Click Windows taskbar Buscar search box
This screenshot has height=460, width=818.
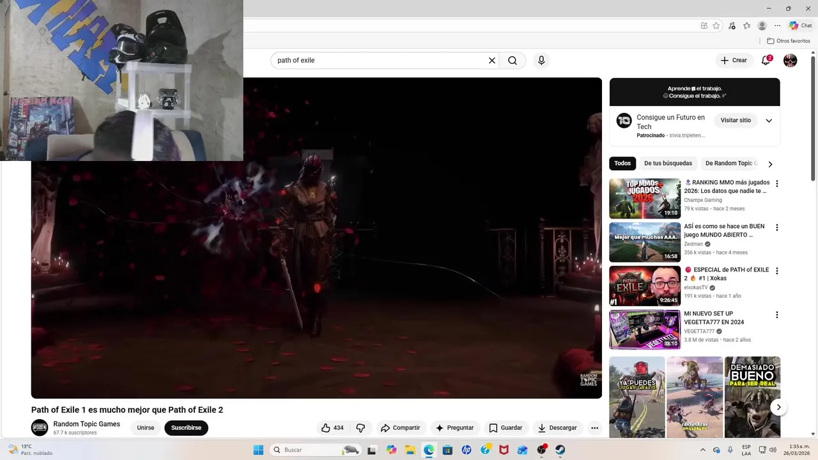pos(314,450)
